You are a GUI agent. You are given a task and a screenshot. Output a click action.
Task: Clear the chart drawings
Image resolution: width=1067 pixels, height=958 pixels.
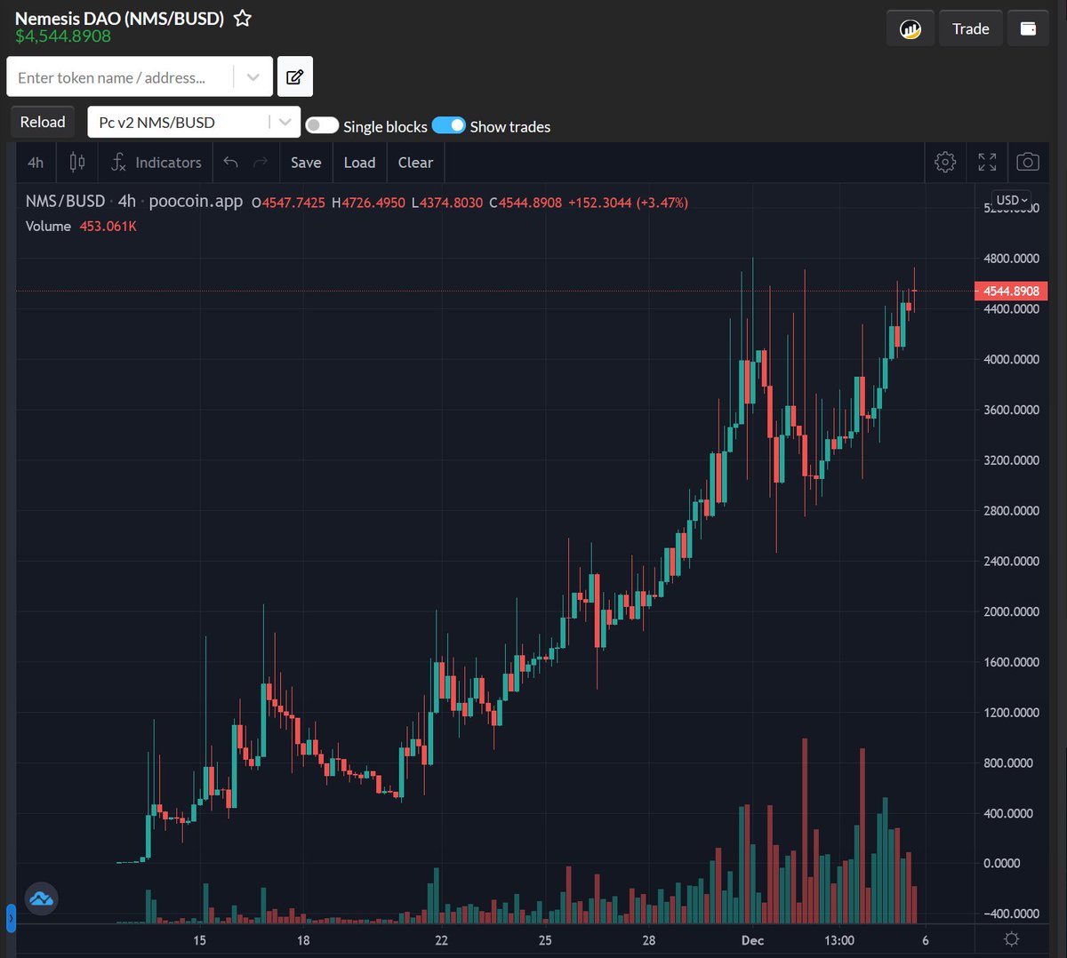(416, 163)
